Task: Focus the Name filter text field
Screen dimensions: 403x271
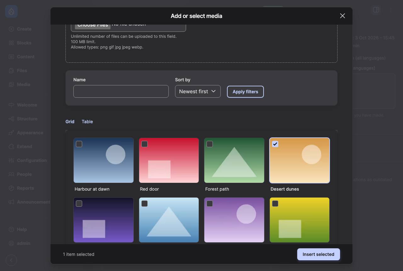Action: click(x=121, y=91)
